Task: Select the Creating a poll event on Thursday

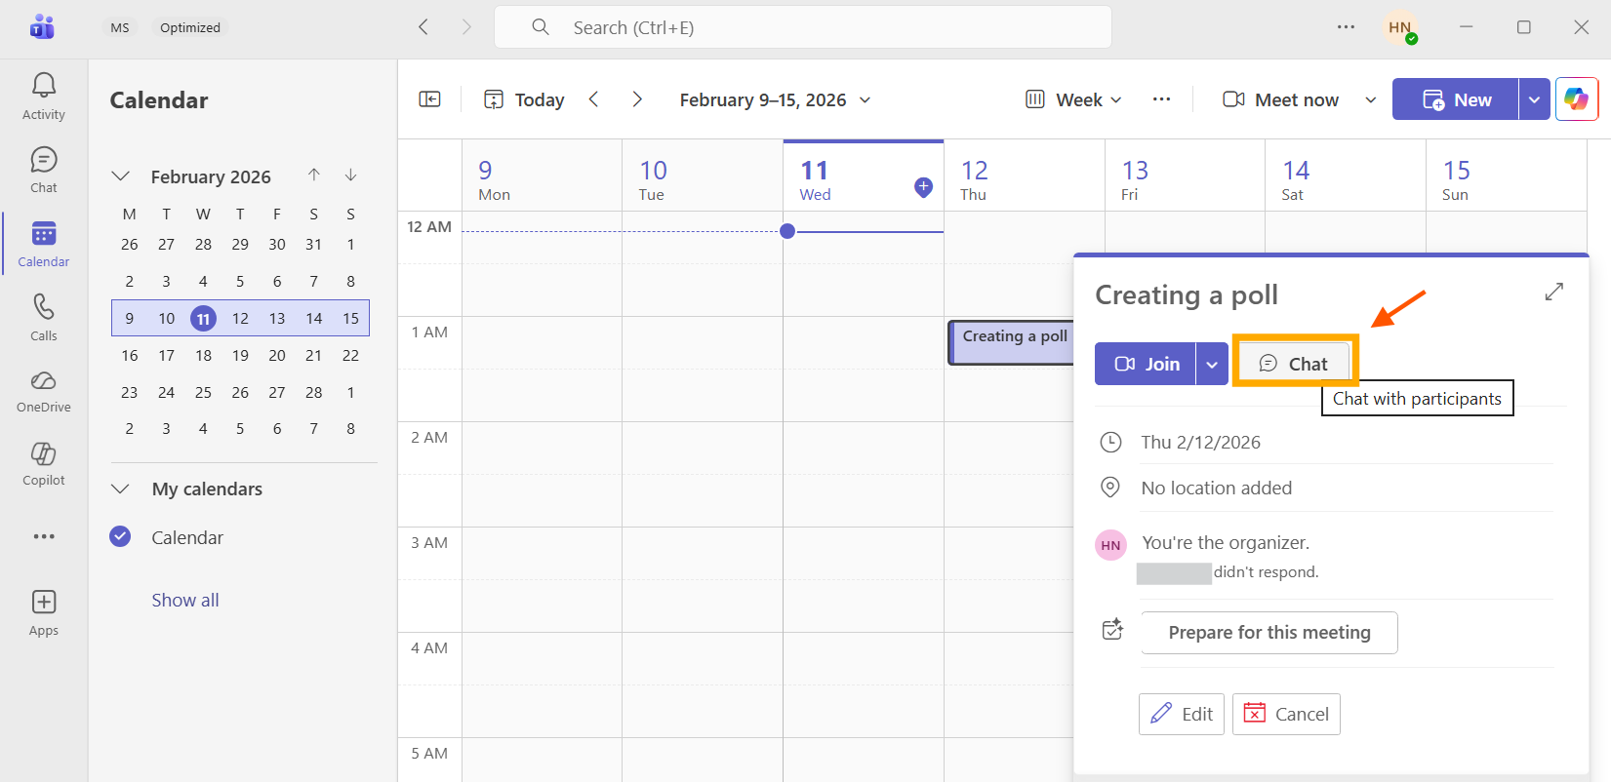Action: (1012, 342)
